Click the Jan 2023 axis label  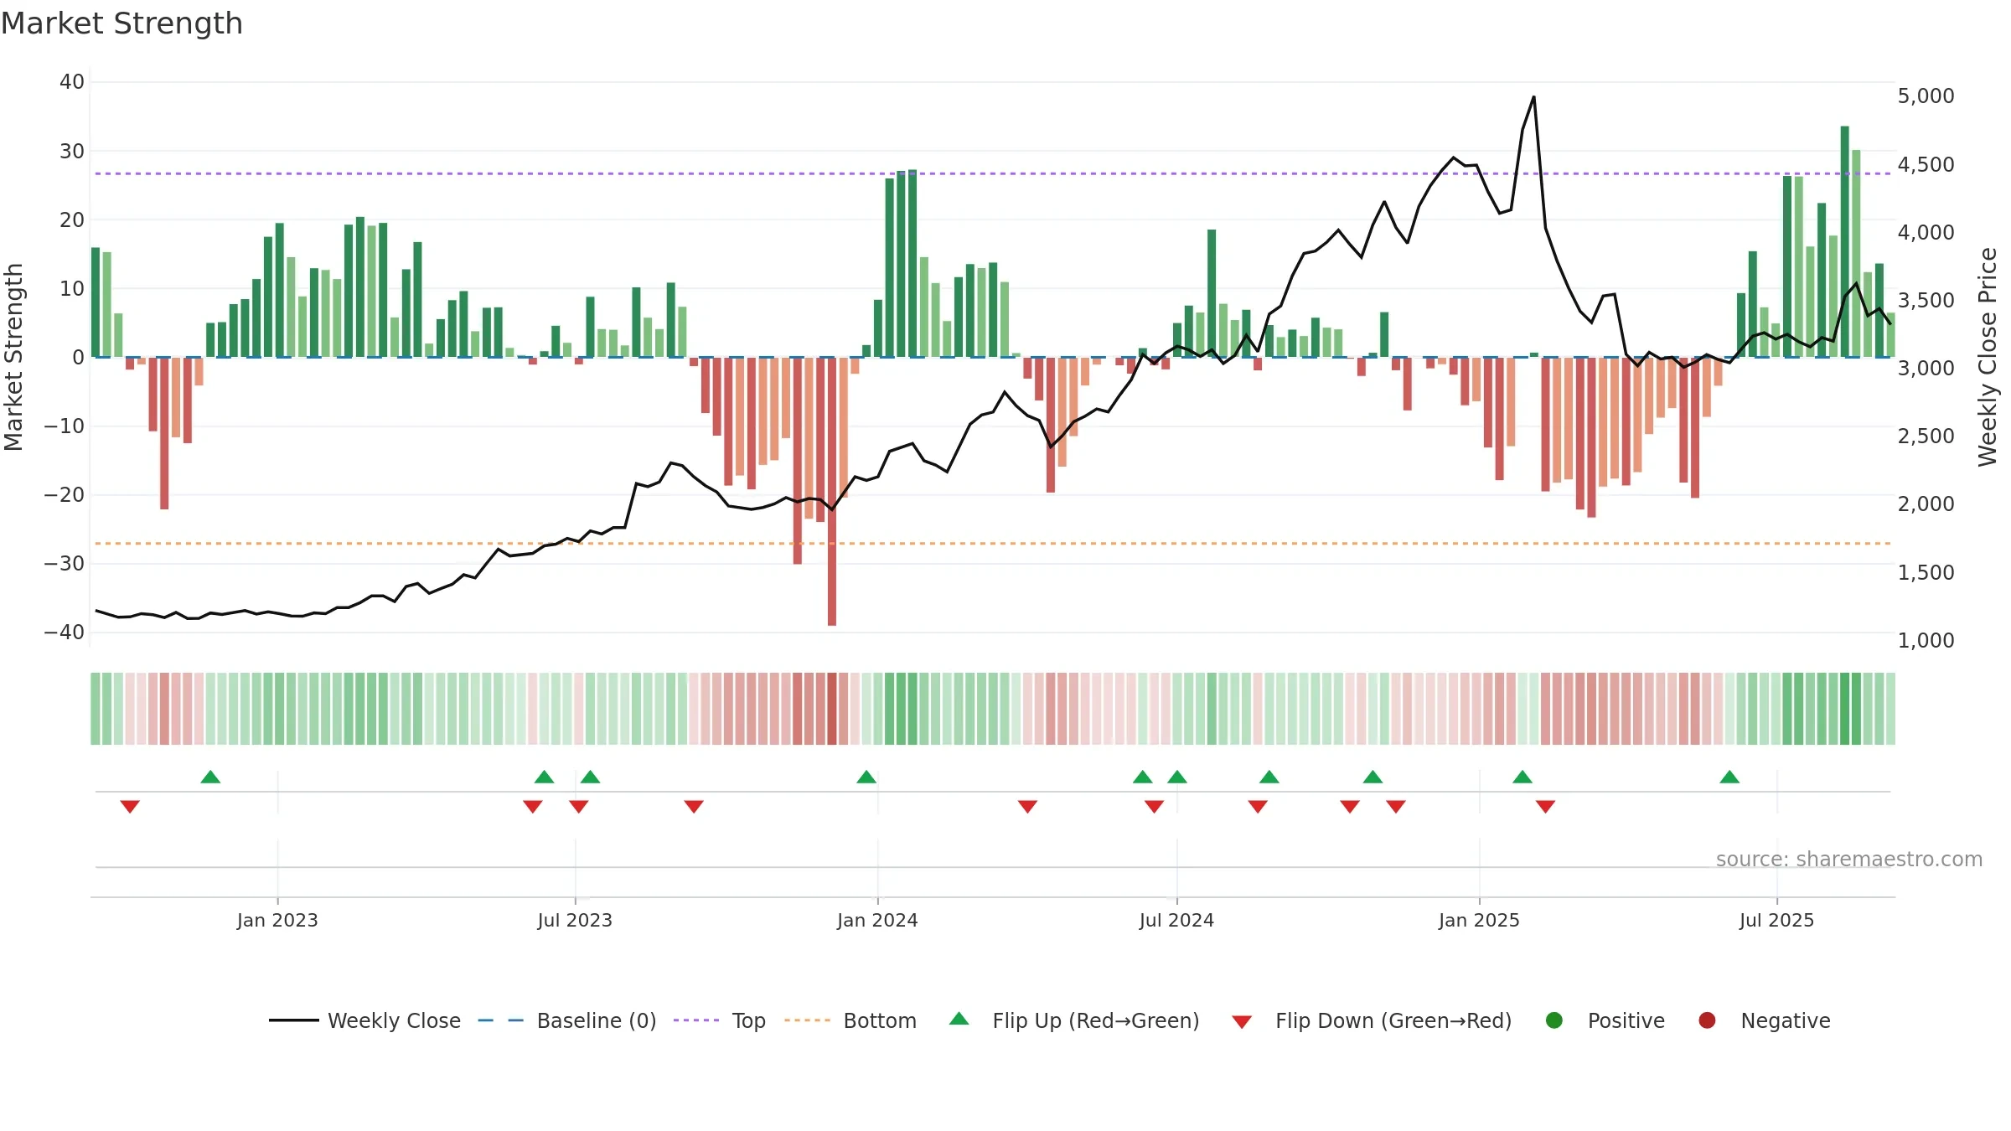(x=277, y=921)
